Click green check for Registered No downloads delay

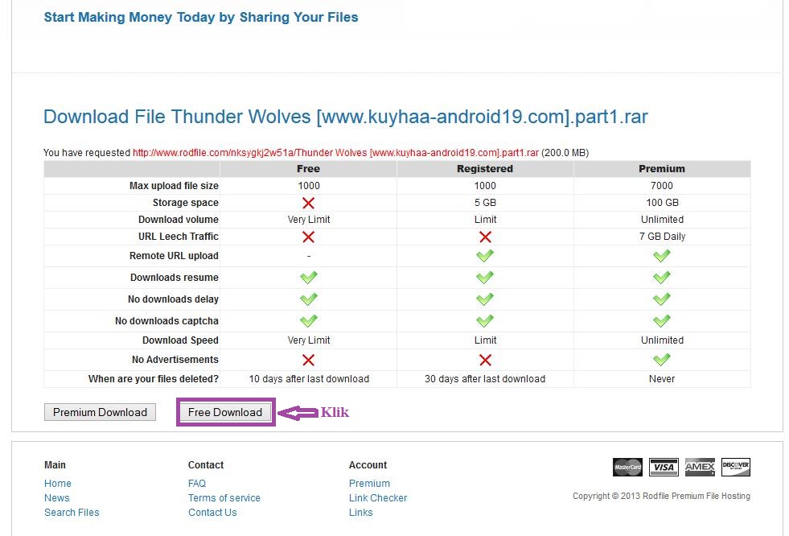click(485, 299)
